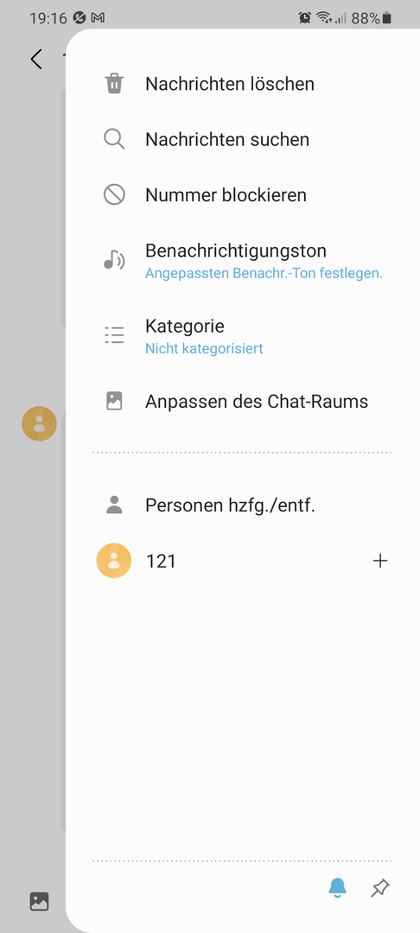Image resolution: width=420 pixels, height=933 pixels.
Task: Go back with the arrow at top left
Action: point(37,59)
